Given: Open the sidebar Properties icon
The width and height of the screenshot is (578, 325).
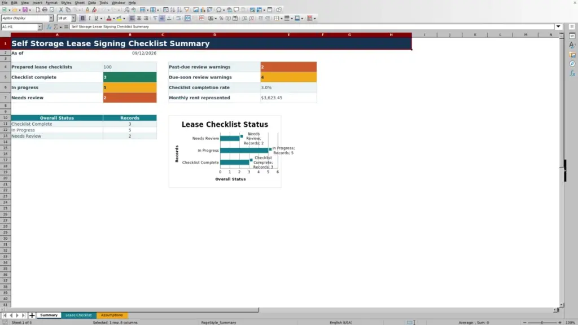Looking at the screenshot, I should point(572,36).
